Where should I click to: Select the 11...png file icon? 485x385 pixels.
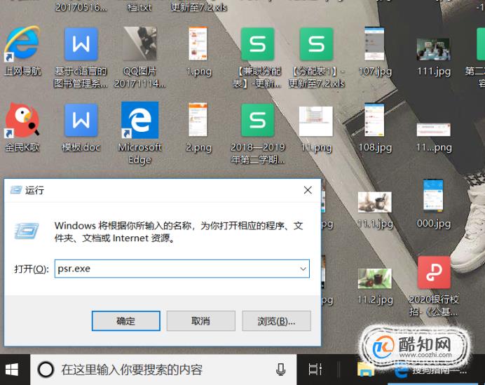pos(433,130)
